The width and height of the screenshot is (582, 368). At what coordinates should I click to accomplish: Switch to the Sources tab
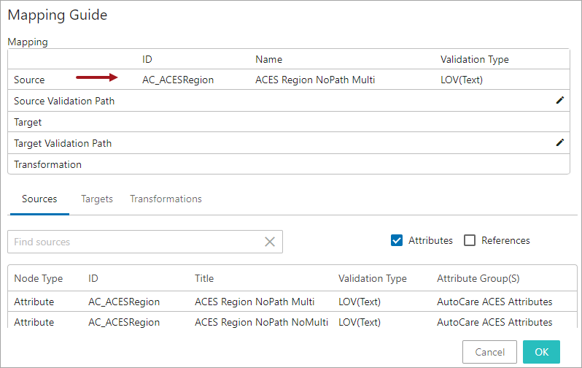point(39,199)
